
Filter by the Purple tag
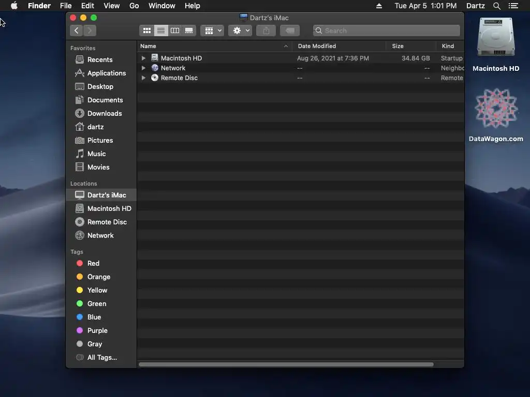click(x=101, y=331)
